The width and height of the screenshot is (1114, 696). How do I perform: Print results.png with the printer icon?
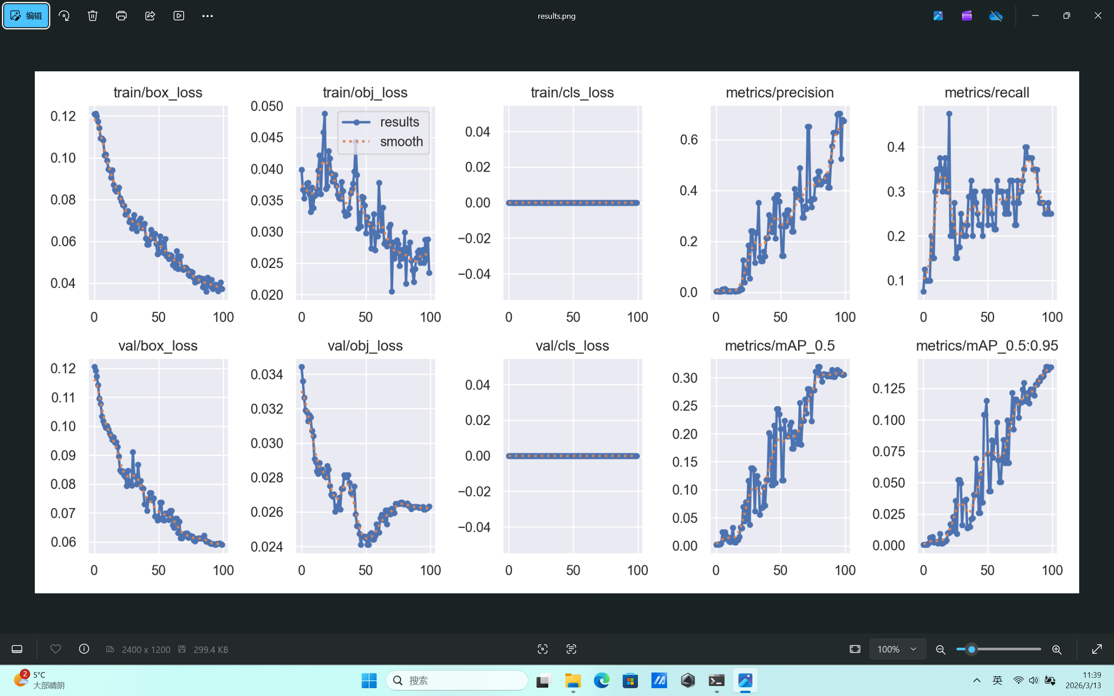121,16
